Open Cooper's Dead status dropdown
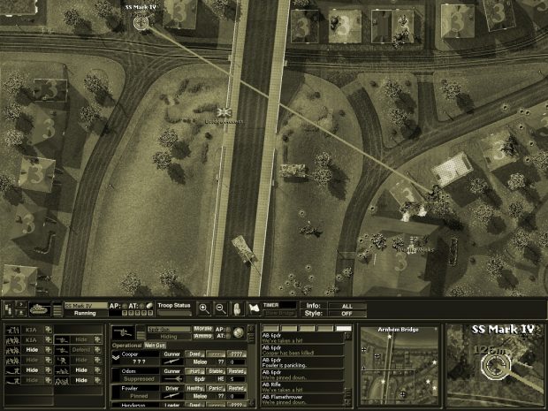 (194, 354)
